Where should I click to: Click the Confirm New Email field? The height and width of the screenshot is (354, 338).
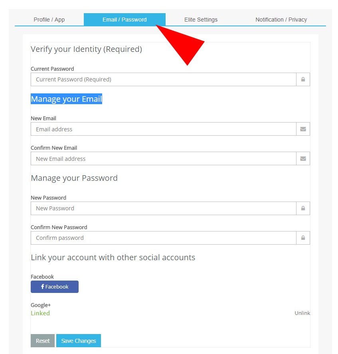(163, 158)
